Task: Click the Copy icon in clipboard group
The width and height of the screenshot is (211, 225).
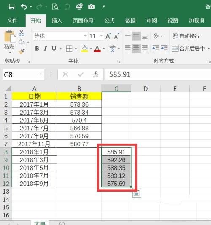Action: pyautogui.click(x=22, y=42)
